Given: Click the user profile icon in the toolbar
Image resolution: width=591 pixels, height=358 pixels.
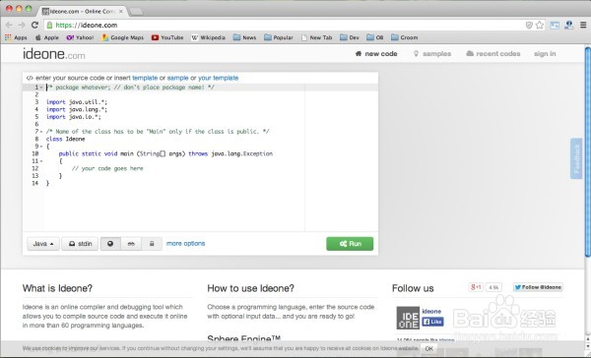Looking at the screenshot, I should [x=568, y=25].
